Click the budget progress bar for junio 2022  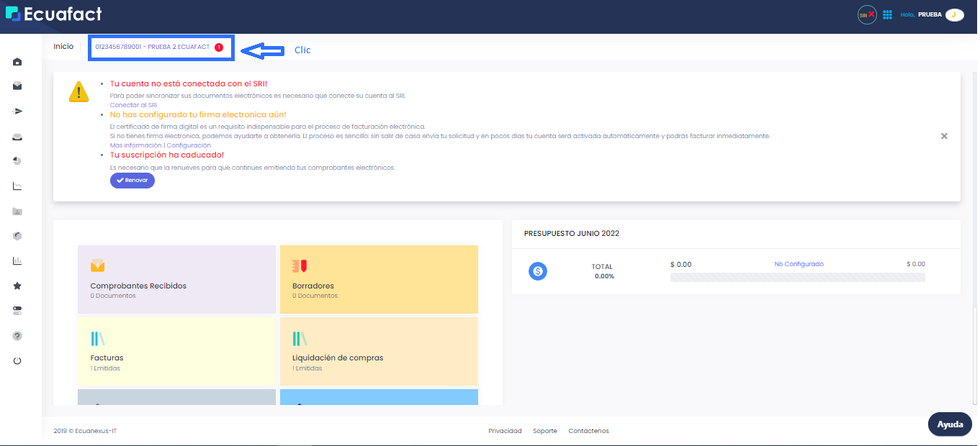[x=798, y=276]
